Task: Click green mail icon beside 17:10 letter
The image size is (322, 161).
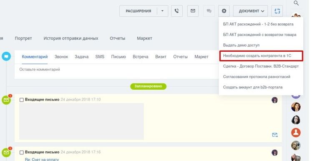Action: pos(6,100)
